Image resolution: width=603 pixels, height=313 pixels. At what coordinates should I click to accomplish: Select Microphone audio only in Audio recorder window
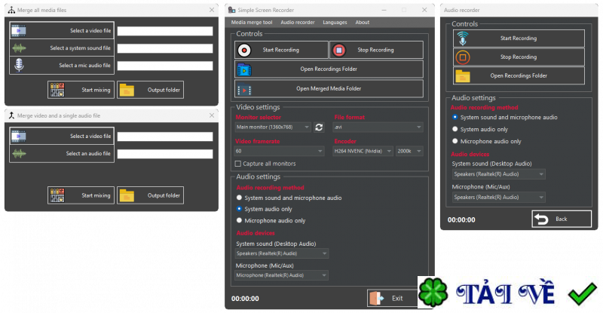[455, 141]
